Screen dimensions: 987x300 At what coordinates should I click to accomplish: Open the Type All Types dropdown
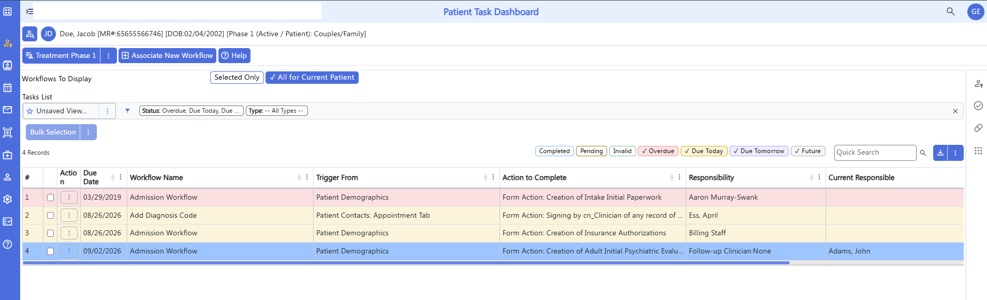point(277,111)
